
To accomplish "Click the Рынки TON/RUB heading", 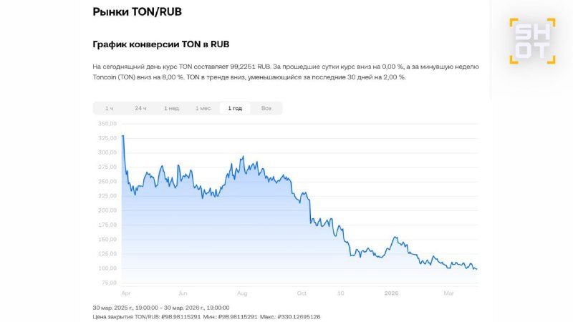I will pyautogui.click(x=136, y=11).
